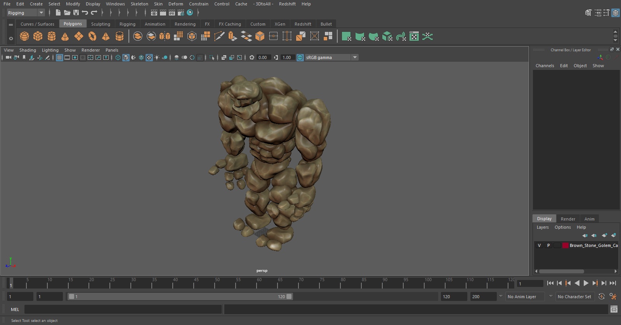Click the Mirror geometry shelf icon
Screen dimensions: 621x325
coord(165,36)
